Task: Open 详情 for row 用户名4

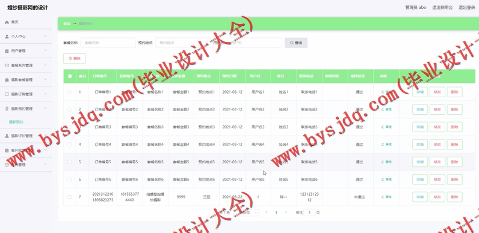Action: [420, 144]
